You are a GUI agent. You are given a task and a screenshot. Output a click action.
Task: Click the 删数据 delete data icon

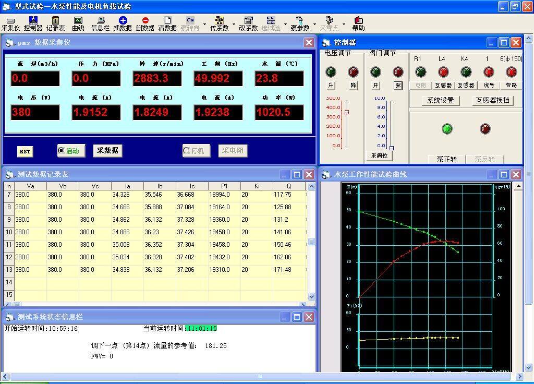point(145,24)
